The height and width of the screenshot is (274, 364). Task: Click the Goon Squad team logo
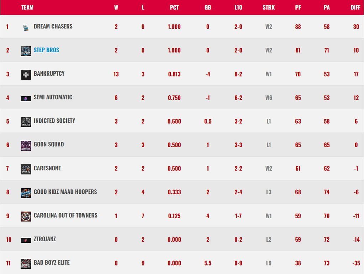26,145
